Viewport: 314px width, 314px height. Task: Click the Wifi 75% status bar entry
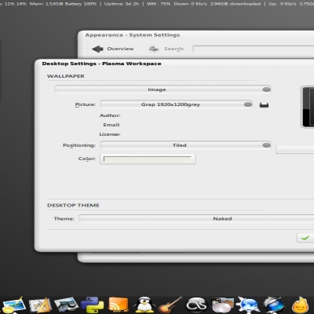click(x=159, y=4)
